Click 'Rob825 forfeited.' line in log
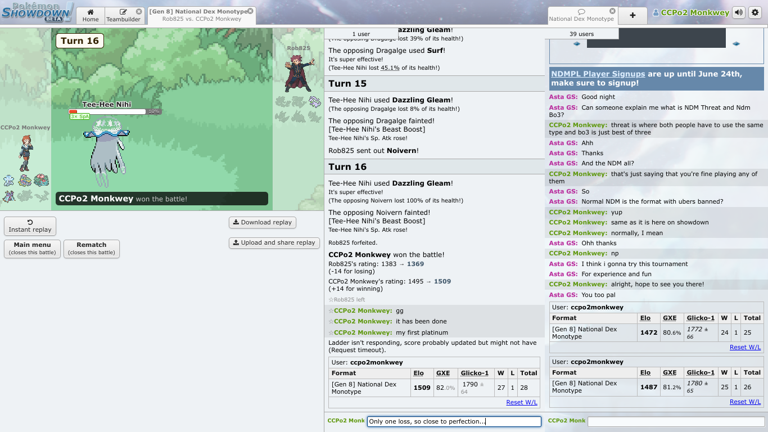The image size is (768, 432). (x=353, y=243)
